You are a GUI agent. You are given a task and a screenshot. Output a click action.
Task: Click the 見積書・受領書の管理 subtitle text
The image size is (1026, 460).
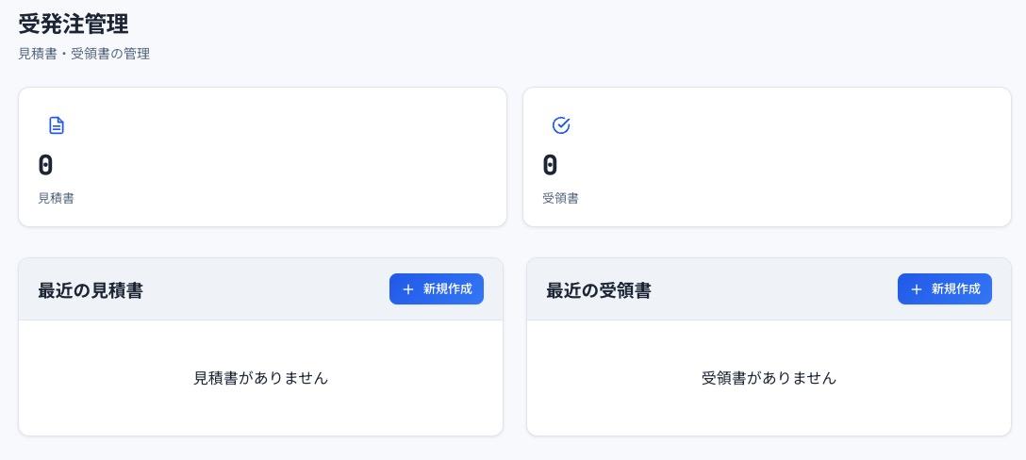(84, 54)
